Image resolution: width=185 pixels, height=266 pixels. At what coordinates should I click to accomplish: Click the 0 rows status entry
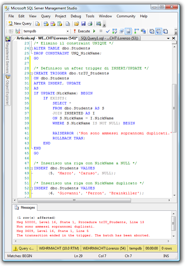[167, 248]
